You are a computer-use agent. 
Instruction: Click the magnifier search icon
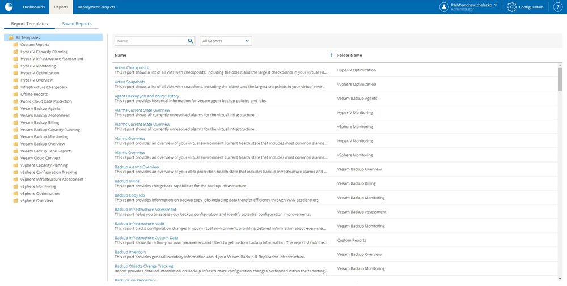pyautogui.click(x=191, y=41)
